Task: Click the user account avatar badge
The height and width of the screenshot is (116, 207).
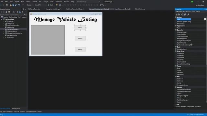Action: [192, 2]
